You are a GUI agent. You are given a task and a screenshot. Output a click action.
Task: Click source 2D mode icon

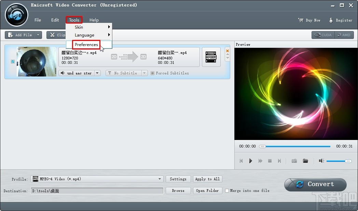click(x=114, y=57)
